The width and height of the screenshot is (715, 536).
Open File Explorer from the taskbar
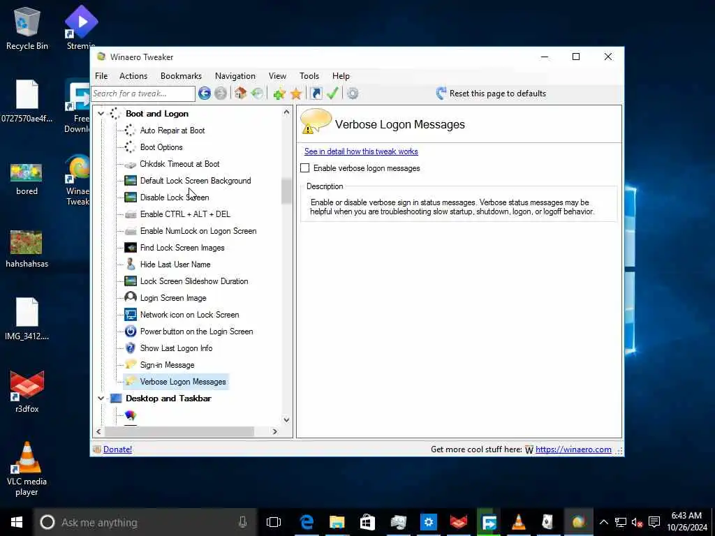[337, 522]
